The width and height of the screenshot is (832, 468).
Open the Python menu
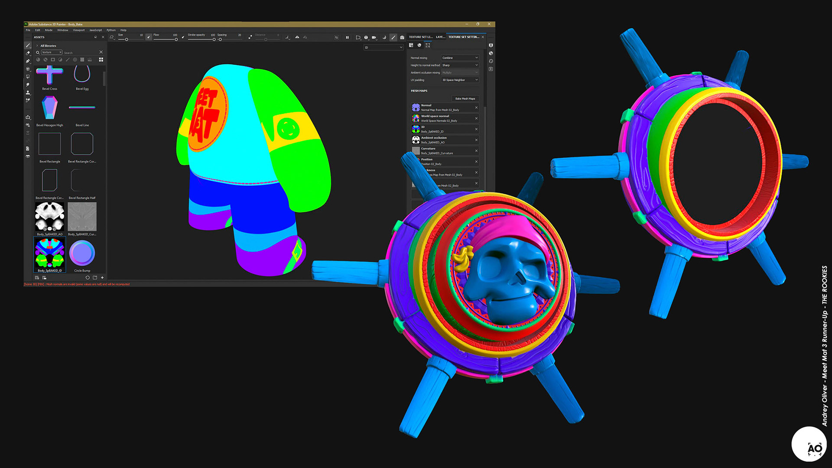click(111, 30)
